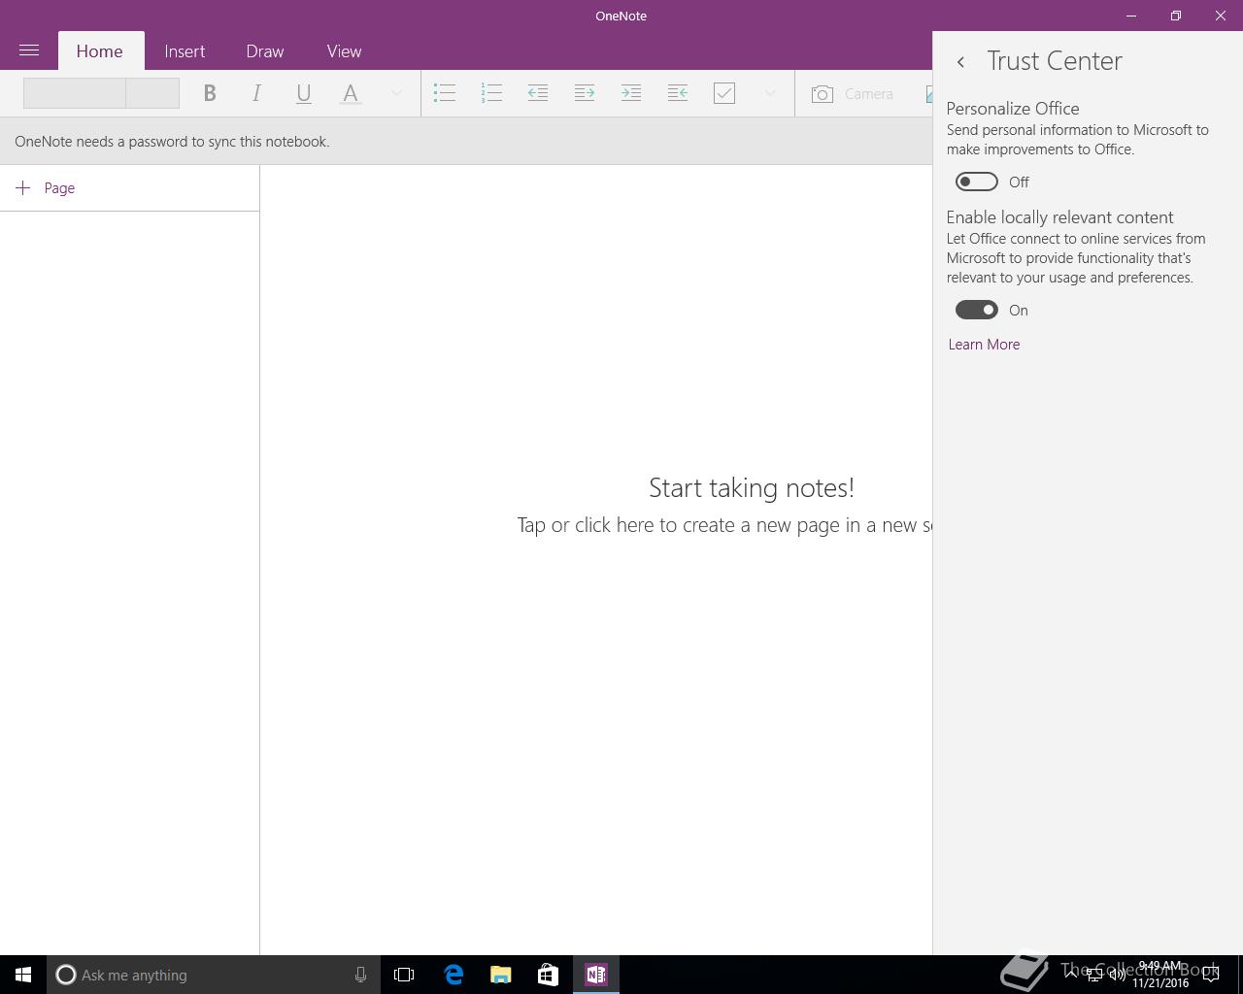Image resolution: width=1243 pixels, height=994 pixels.
Task: Click the To Do checkbox tag icon
Action: tap(724, 93)
